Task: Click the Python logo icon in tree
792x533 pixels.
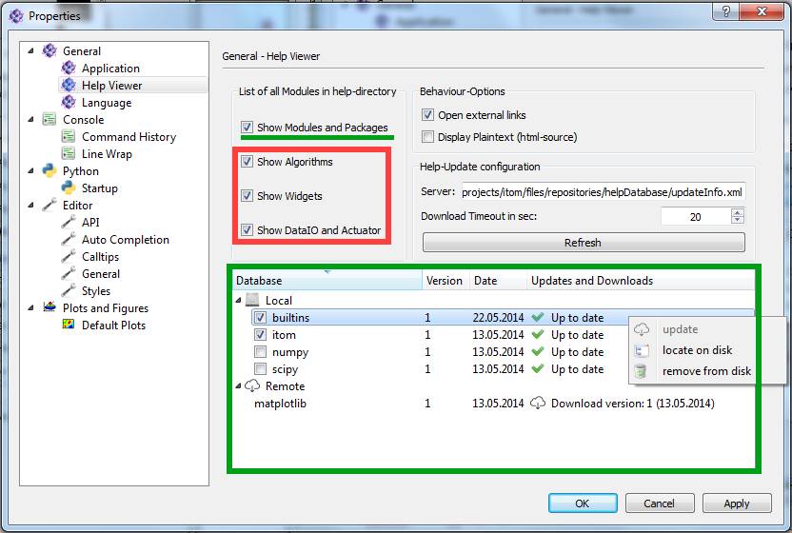Action: coord(49,171)
